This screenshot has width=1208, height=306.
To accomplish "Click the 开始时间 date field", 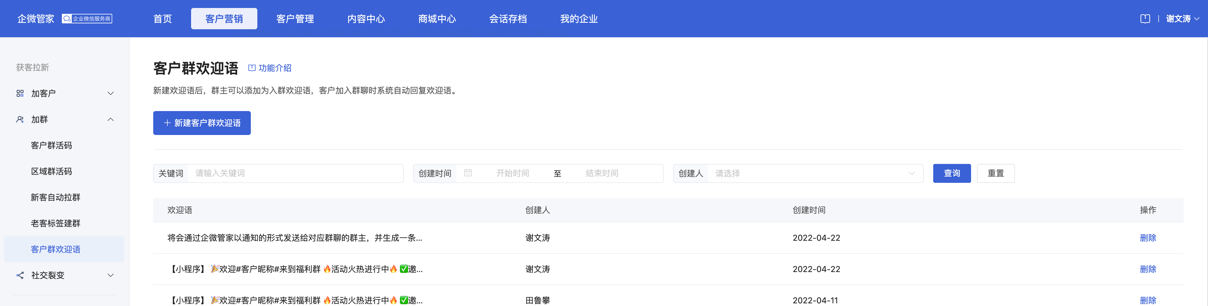I will point(513,173).
